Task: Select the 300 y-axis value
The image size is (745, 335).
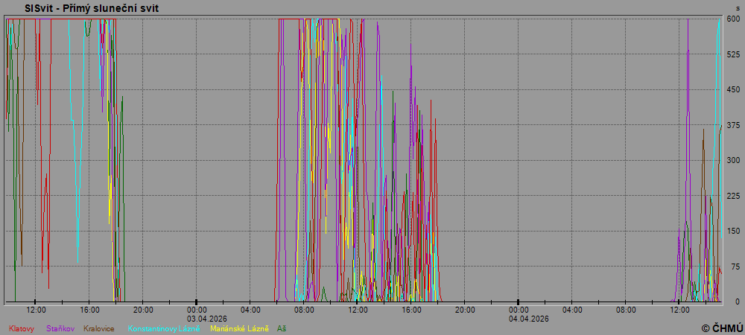Action: click(733, 160)
